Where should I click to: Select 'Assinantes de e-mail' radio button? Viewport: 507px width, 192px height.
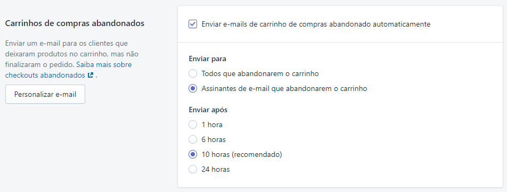point(193,88)
